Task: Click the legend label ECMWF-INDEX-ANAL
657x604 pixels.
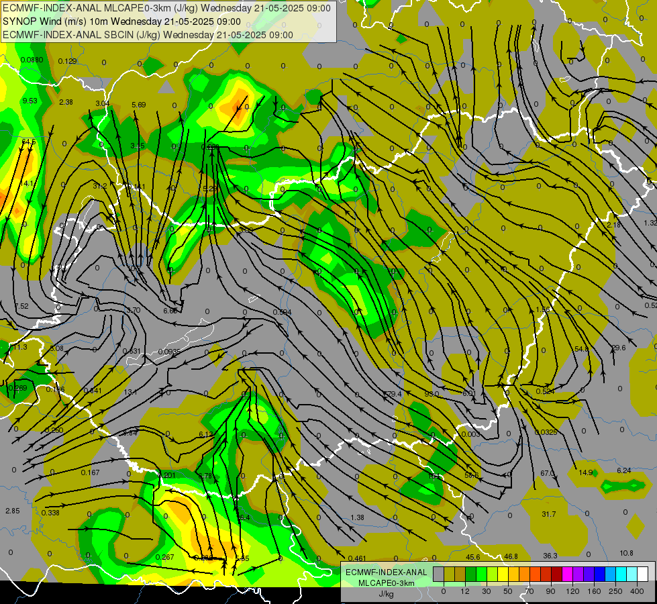Action: 386,572
